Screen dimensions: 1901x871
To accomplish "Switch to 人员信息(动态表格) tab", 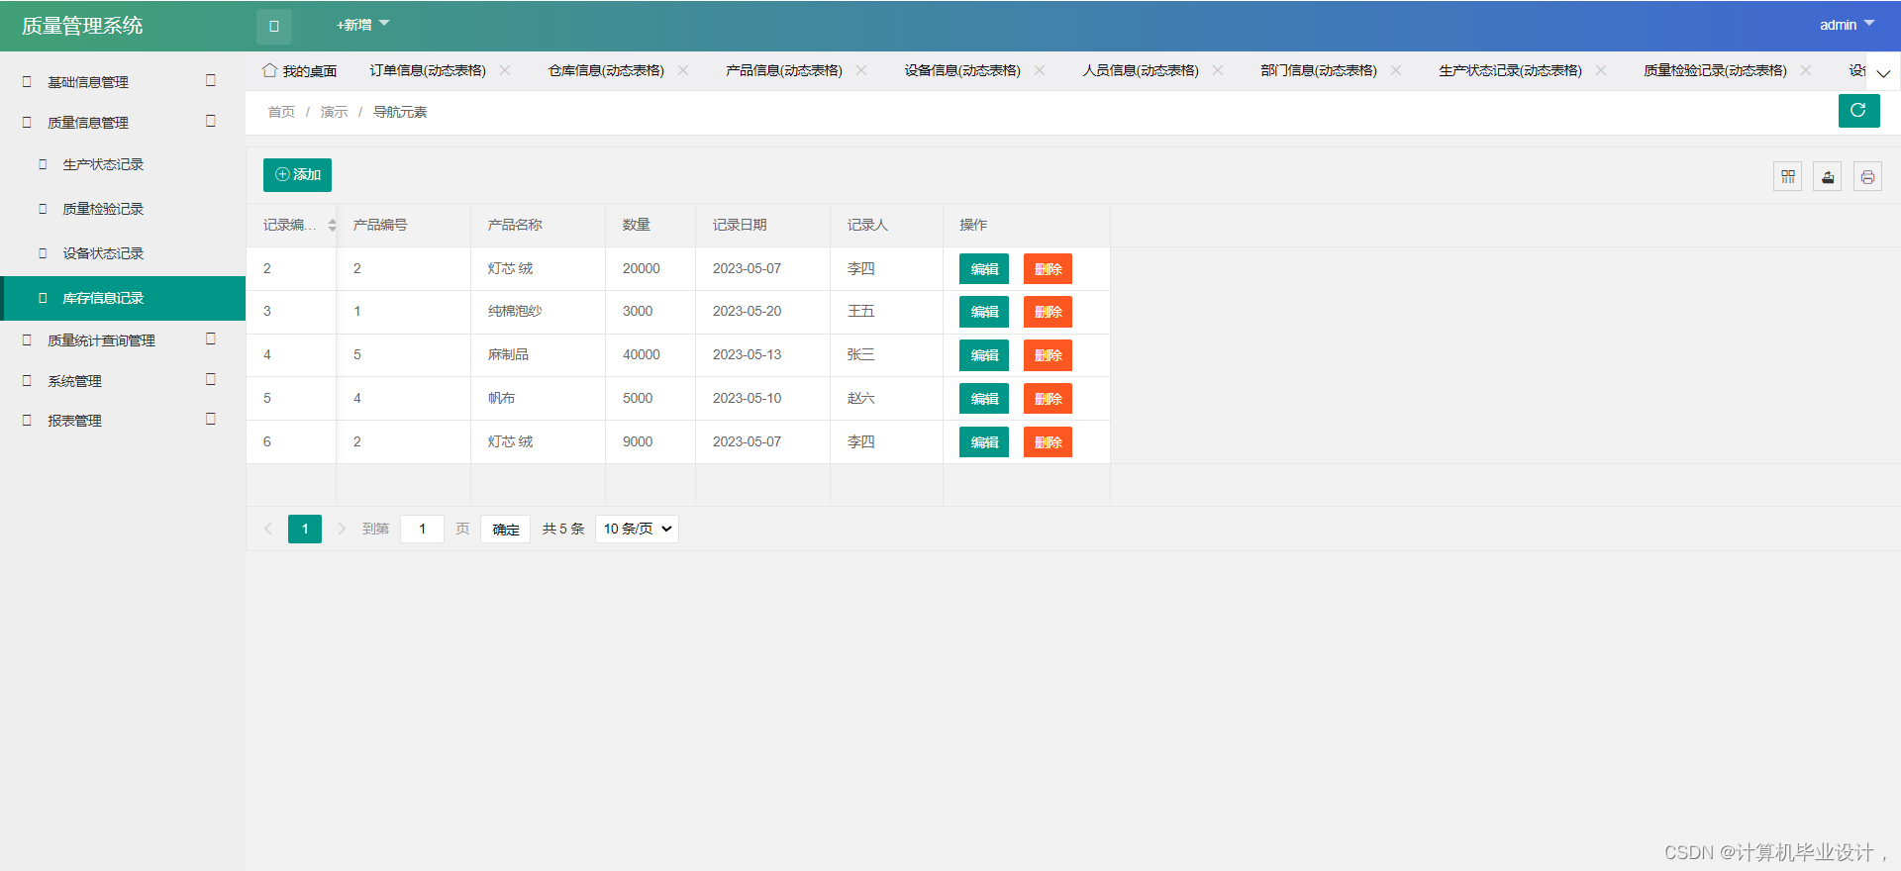I will (x=1141, y=71).
